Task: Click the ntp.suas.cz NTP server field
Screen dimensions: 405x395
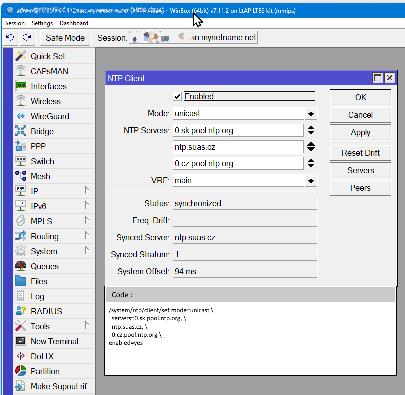Action: pyautogui.click(x=238, y=147)
